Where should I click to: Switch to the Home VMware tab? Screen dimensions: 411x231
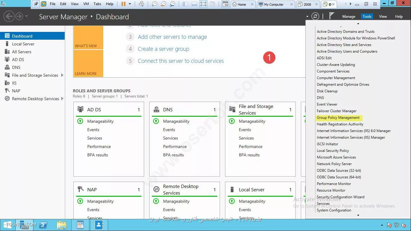point(243,4)
